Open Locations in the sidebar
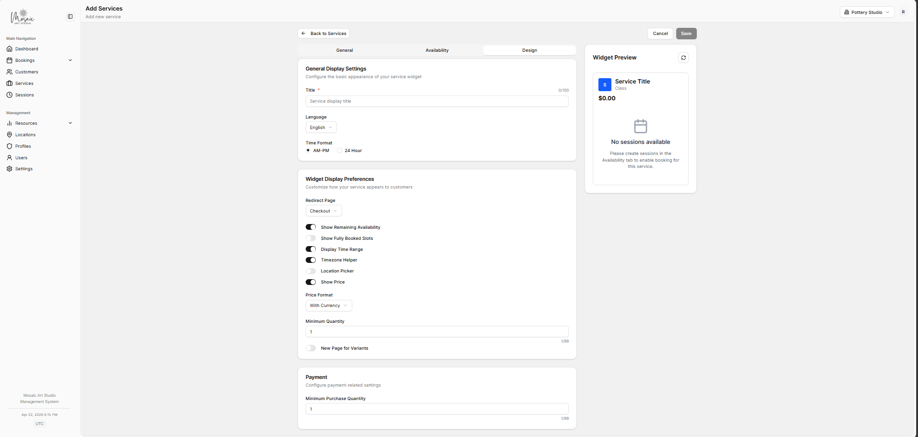Screen dimensions: 918x437 [24, 134]
